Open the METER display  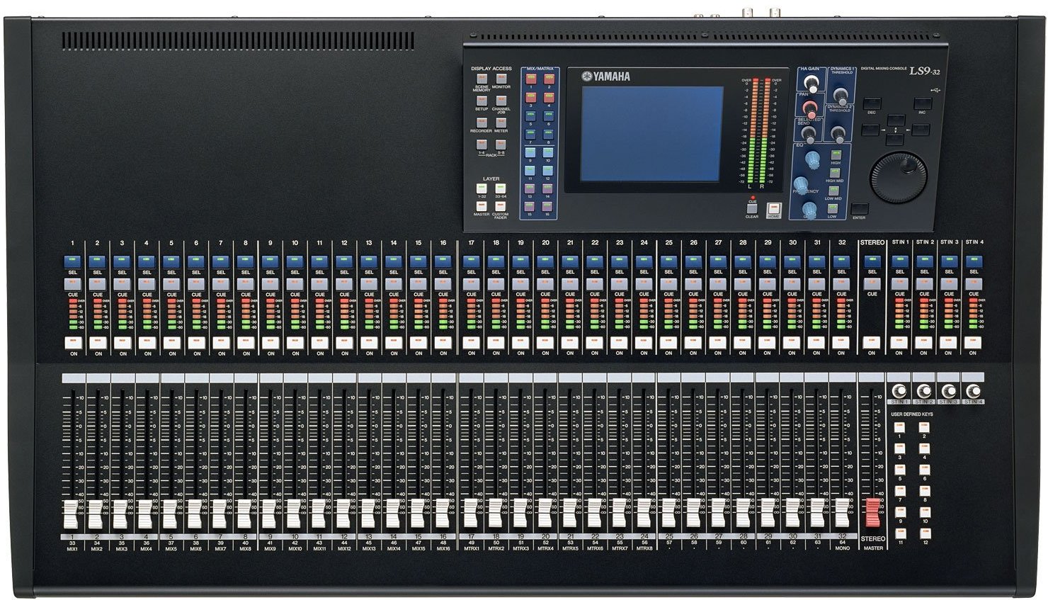[x=501, y=123]
